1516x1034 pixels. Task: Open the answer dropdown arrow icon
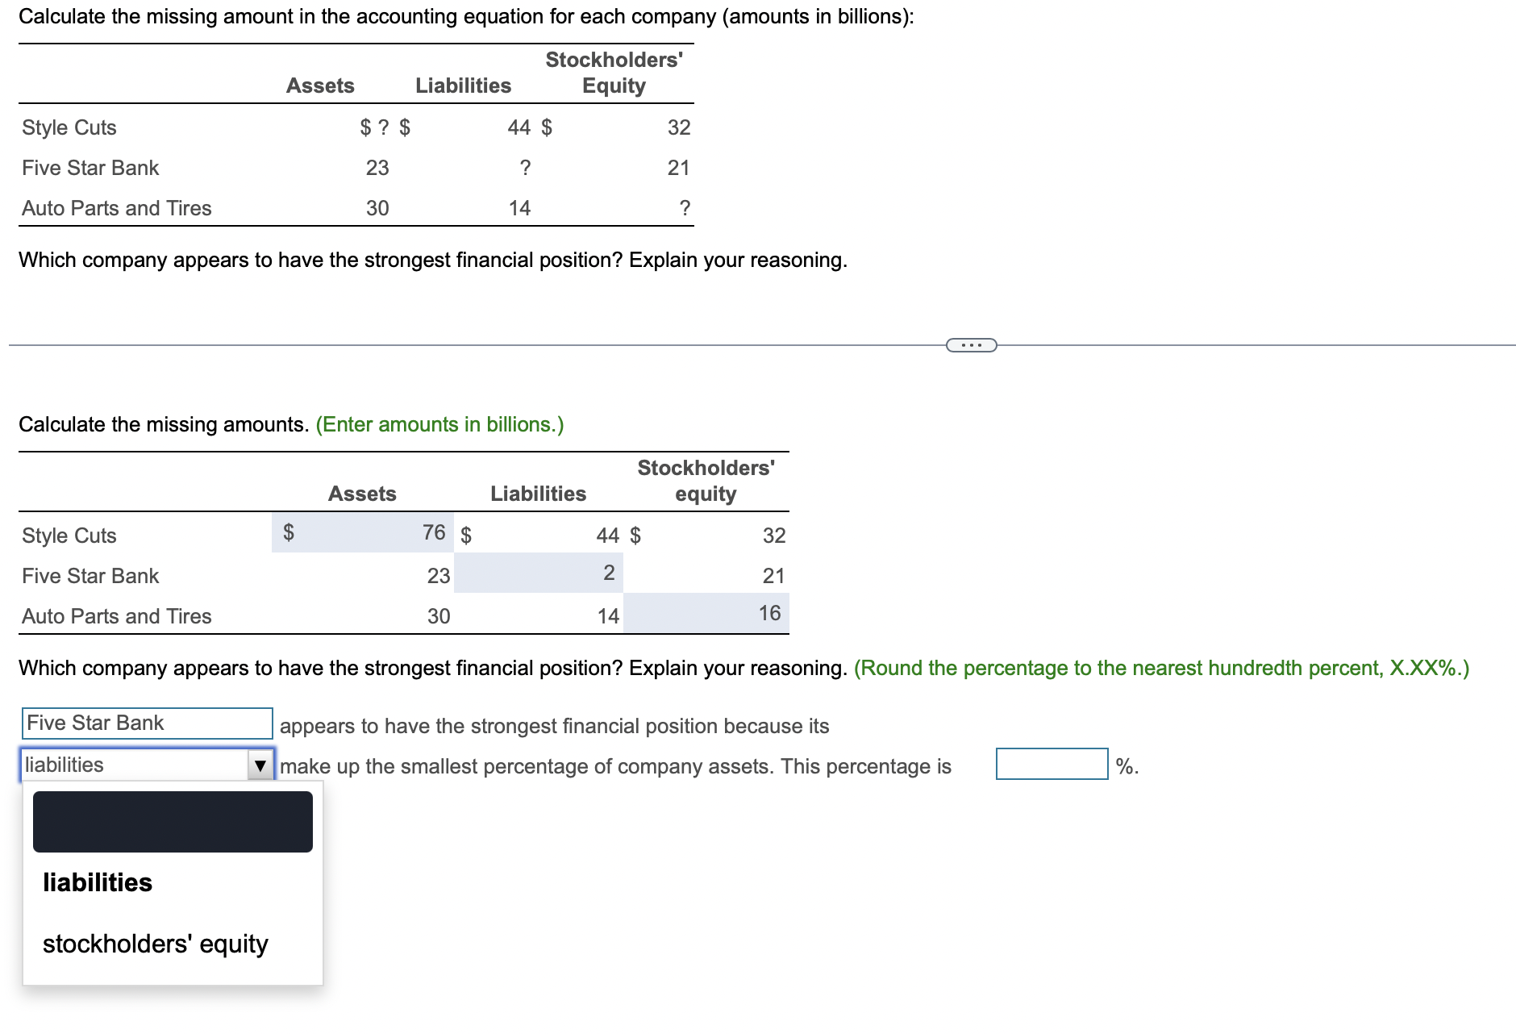(260, 765)
